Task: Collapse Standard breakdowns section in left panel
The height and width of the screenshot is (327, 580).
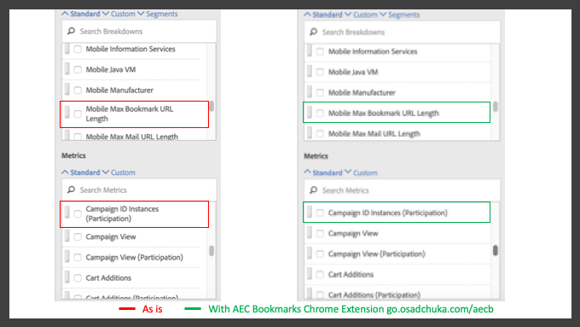Action: [81, 14]
